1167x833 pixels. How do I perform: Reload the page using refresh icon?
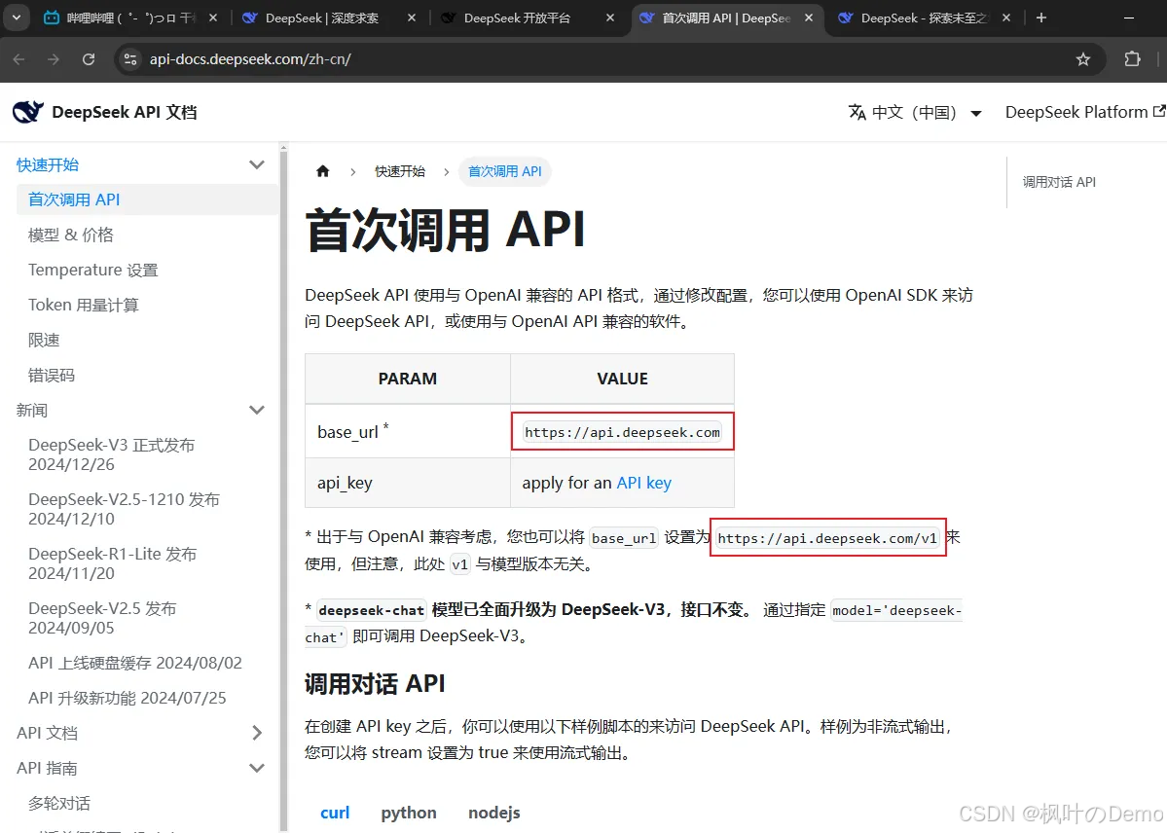(x=89, y=58)
